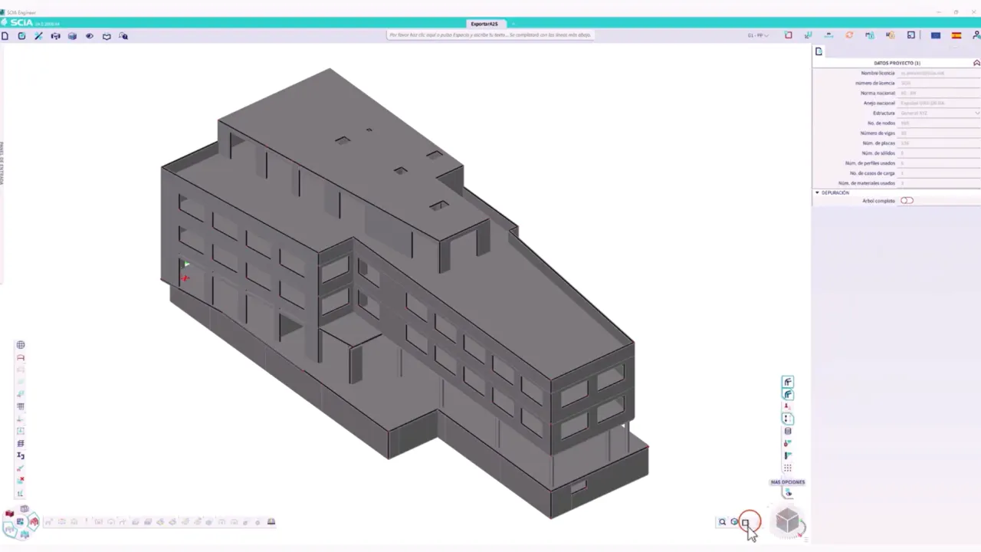Click the 3D cube view icon bottom right
This screenshot has width=981, height=552.
pyautogui.click(x=788, y=521)
